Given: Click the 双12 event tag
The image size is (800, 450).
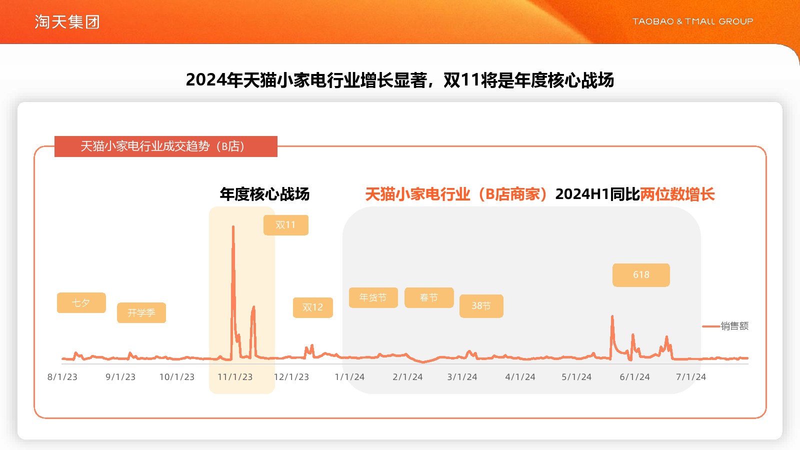Looking at the screenshot, I should 313,307.
